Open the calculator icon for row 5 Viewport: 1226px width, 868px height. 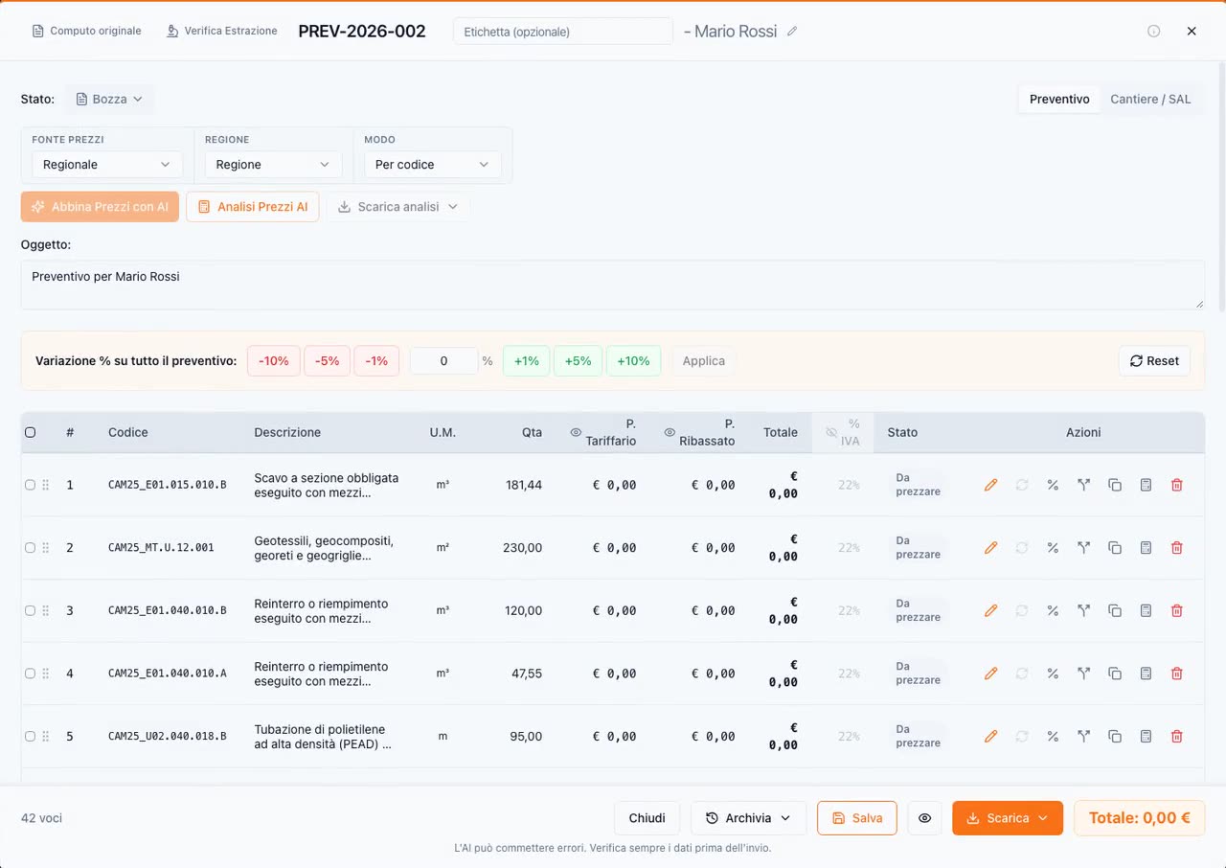[x=1146, y=737]
